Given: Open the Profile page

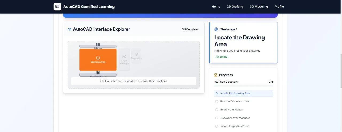Looking at the screenshot, I should (279, 7).
